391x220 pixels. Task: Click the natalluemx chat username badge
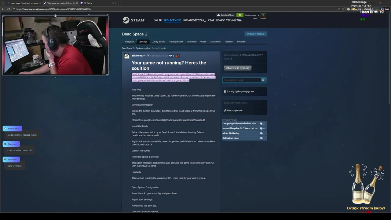coord(12,129)
